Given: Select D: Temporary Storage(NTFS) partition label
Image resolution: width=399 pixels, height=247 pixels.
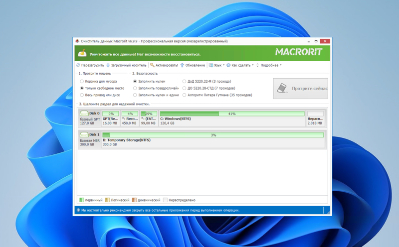Looking at the screenshot, I should 127,140.
